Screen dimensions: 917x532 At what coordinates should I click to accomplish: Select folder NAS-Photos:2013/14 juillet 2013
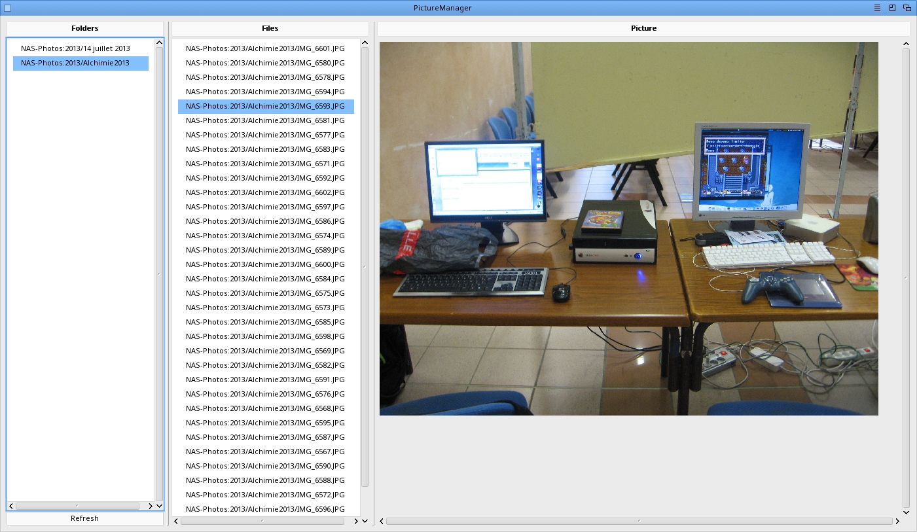coord(75,48)
